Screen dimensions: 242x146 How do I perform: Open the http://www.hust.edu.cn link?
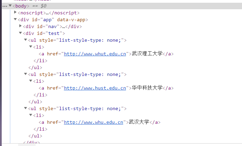(95, 88)
